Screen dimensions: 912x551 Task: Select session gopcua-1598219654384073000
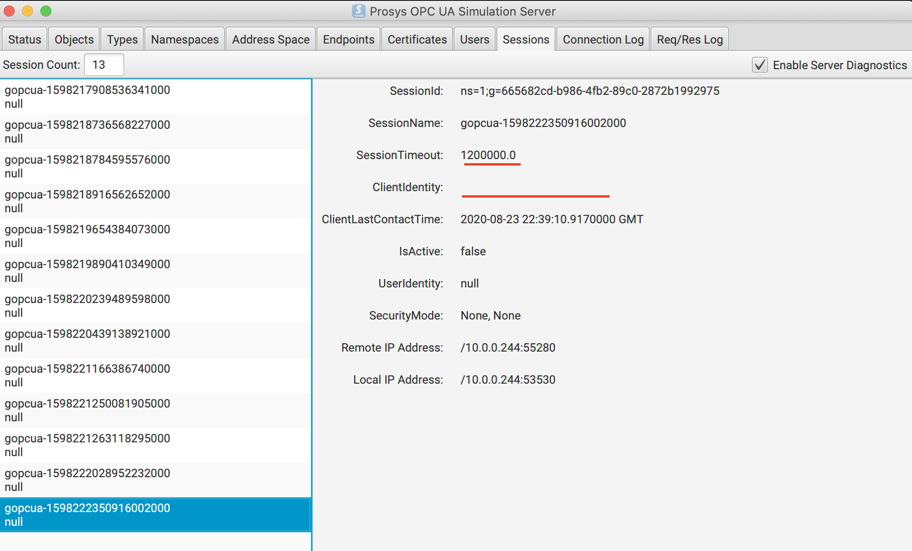pyautogui.click(x=87, y=236)
